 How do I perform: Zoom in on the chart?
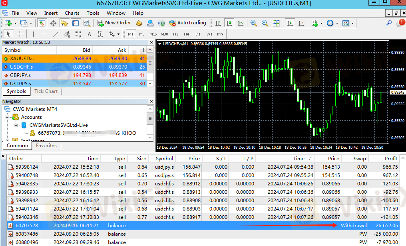(x=253, y=23)
